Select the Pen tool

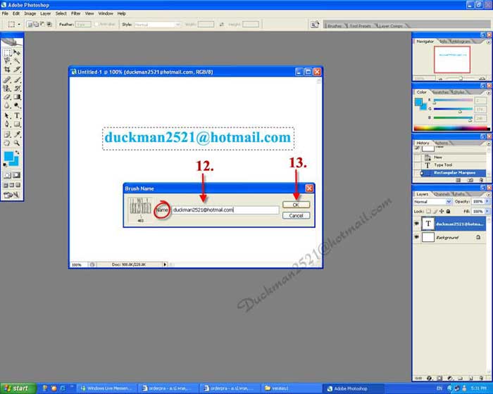pos(7,124)
